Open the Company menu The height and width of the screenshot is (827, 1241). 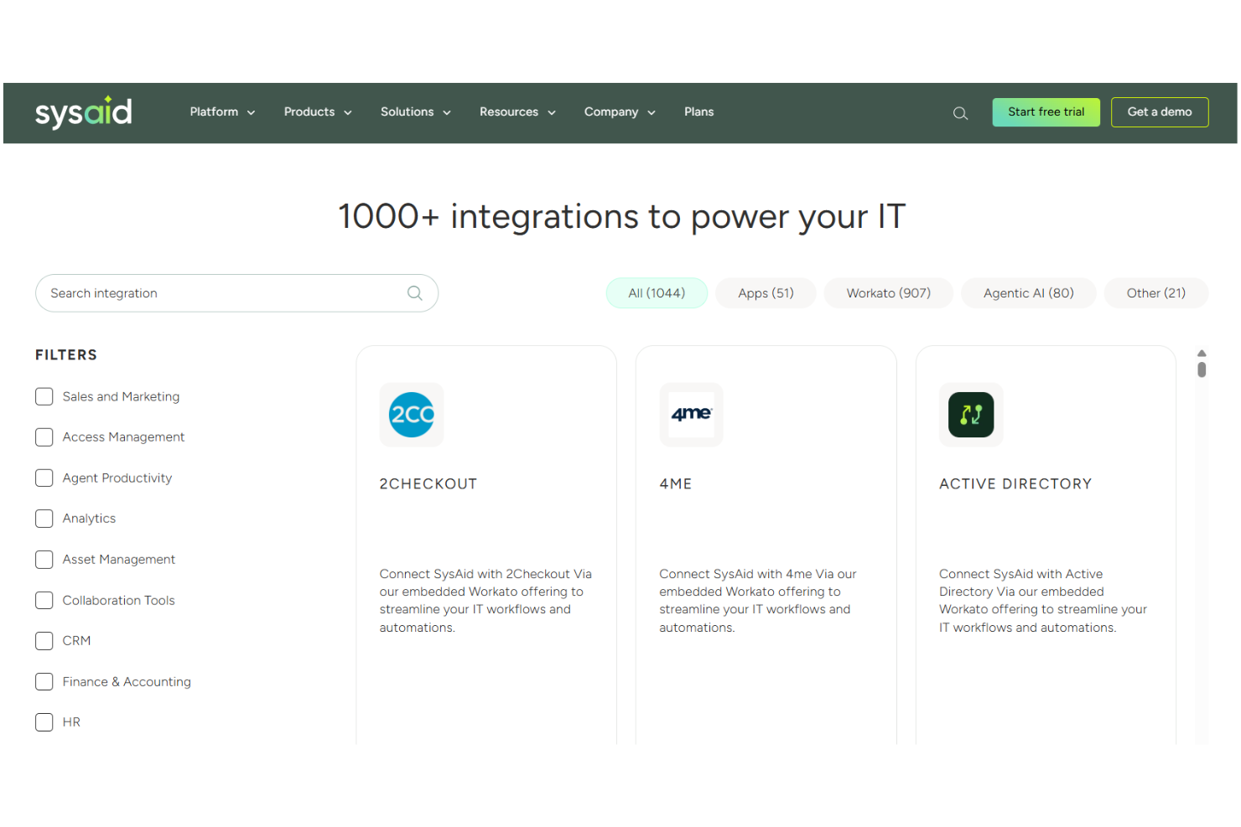pos(619,111)
